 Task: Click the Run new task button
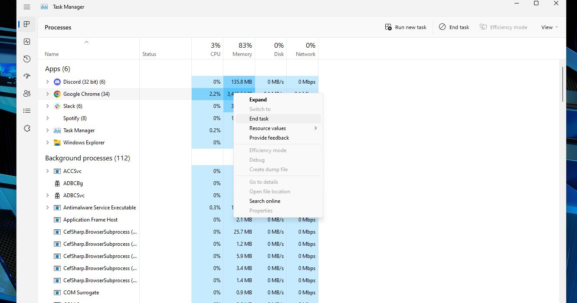(x=406, y=27)
